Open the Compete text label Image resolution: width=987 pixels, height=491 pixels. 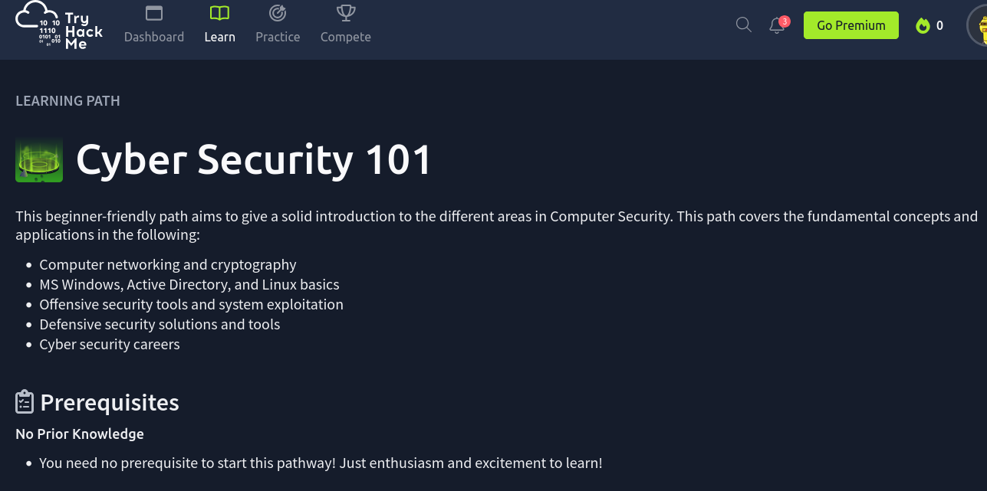(345, 37)
